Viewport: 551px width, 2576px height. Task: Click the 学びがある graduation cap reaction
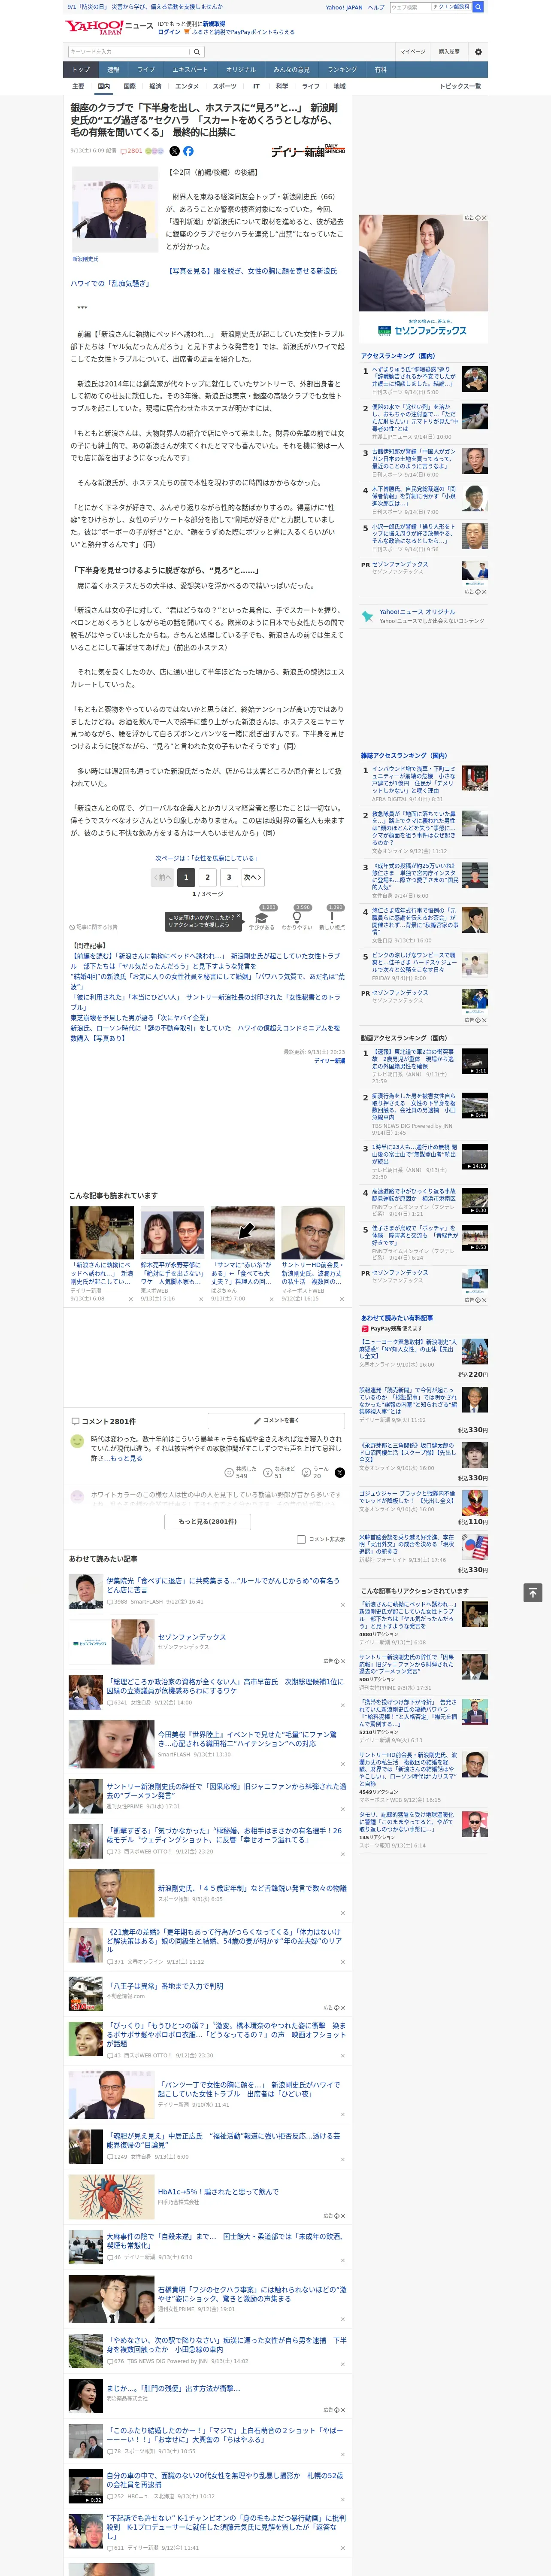coord(262,918)
